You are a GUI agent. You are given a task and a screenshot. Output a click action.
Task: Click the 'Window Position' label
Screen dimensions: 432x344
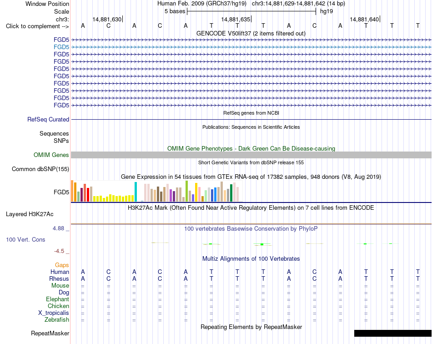point(47,4)
